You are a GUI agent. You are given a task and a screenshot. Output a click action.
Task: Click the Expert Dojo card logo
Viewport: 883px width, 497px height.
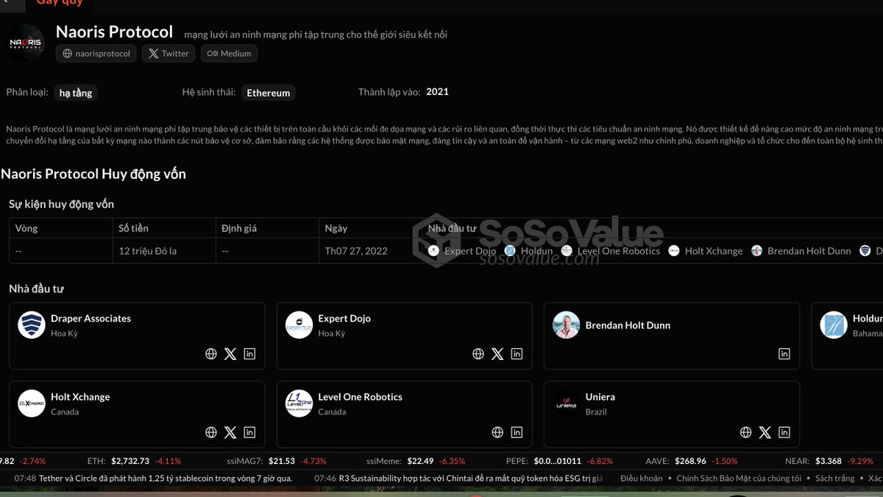pyautogui.click(x=299, y=325)
